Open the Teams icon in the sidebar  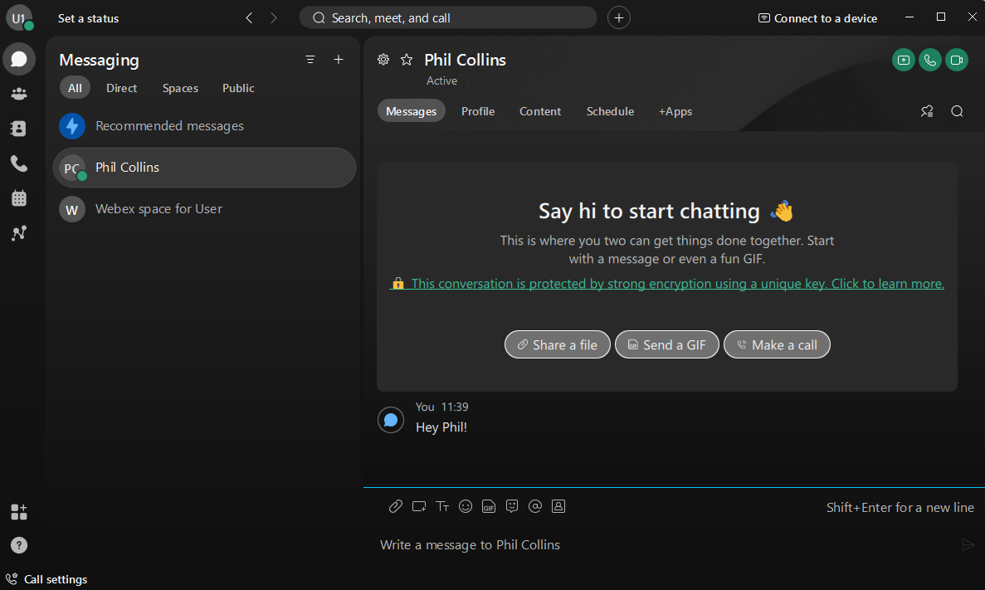coord(19,95)
